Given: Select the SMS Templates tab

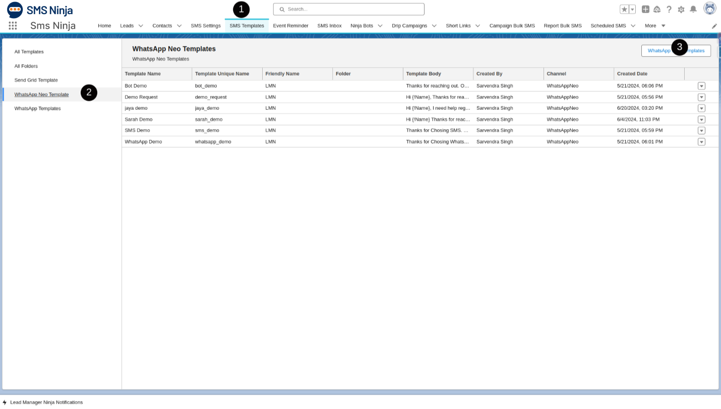Looking at the screenshot, I should (x=247, y=26).
